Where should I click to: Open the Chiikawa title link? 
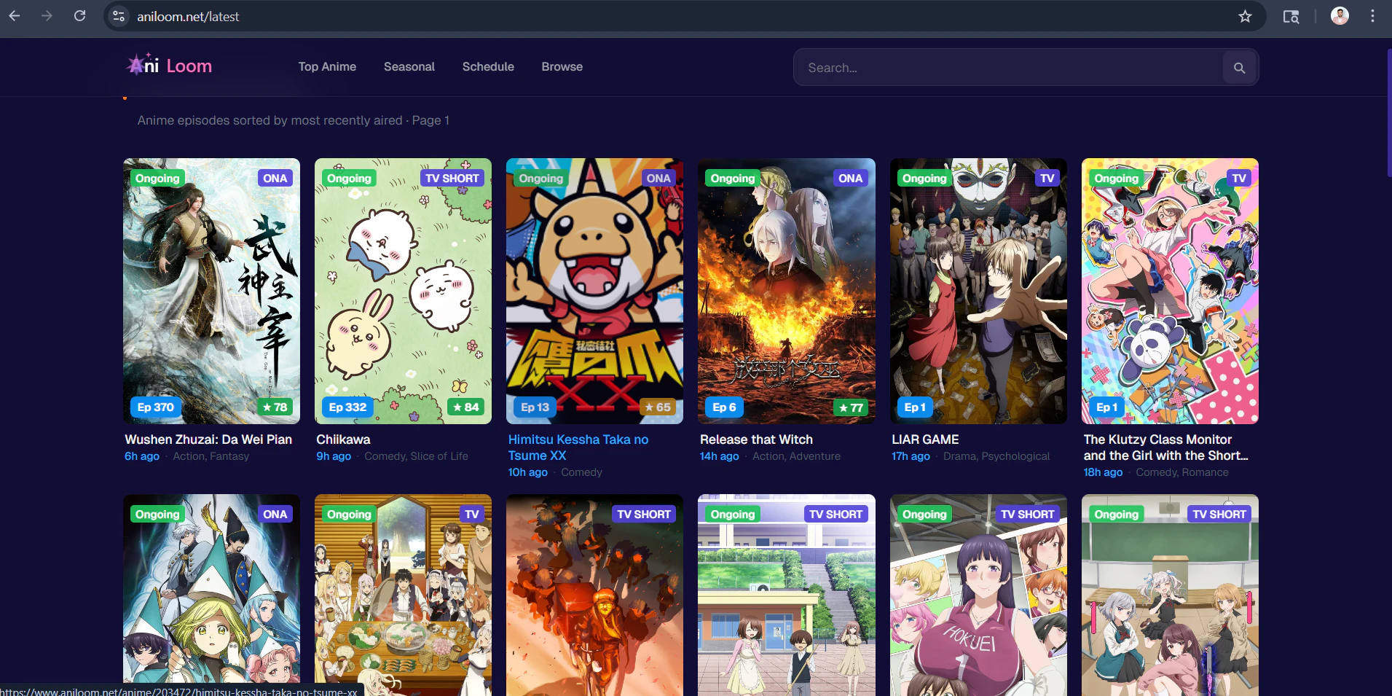[343, 439]
